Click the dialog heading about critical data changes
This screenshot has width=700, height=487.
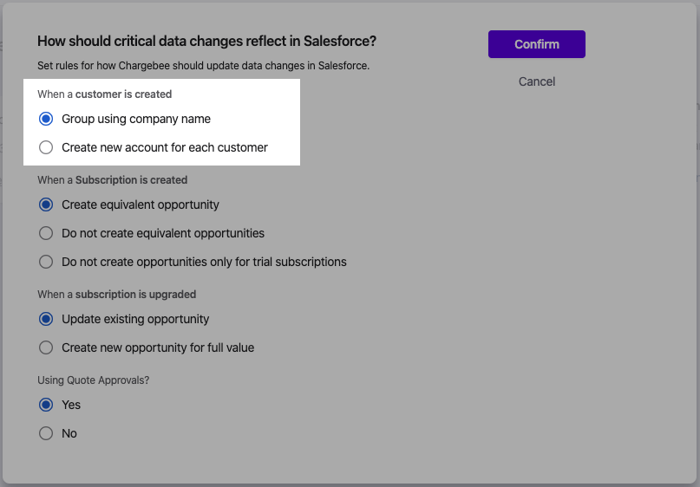(x=206, y=41)
